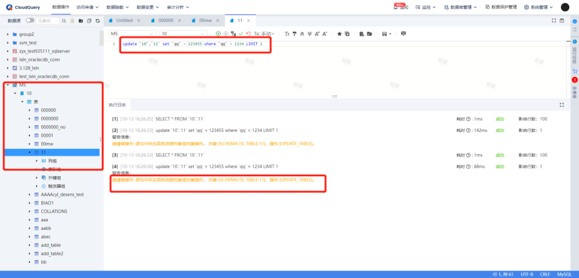Open the save options dropdown arrow

click(x=390, y=34)
